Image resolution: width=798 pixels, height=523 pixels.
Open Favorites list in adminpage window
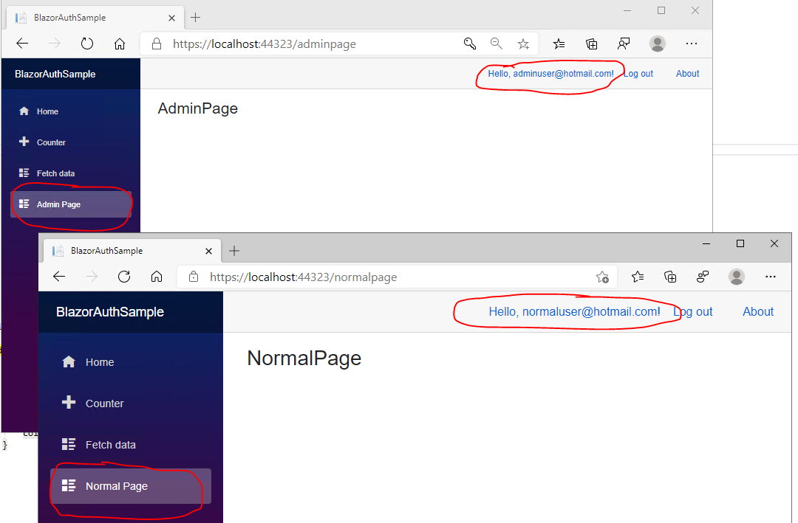tap(559, 44)
